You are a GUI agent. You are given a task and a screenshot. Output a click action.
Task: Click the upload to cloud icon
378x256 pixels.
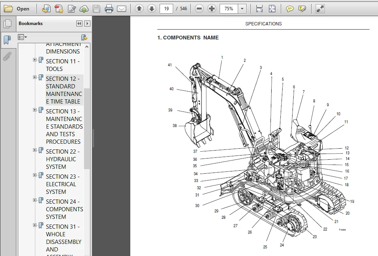(84, 9)
